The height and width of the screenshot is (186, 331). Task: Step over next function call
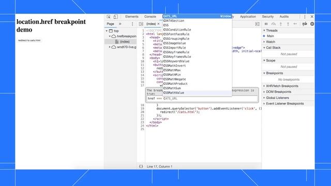pyautogui.click(x=274, y=24)
